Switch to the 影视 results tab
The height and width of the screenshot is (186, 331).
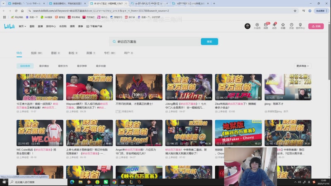pos(73,53)
